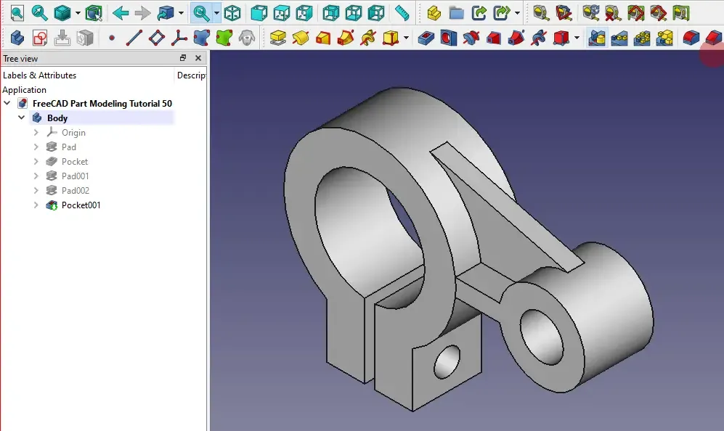Select the FreeCAD Part Modeling Tutorial 50 document

[102, 104]
